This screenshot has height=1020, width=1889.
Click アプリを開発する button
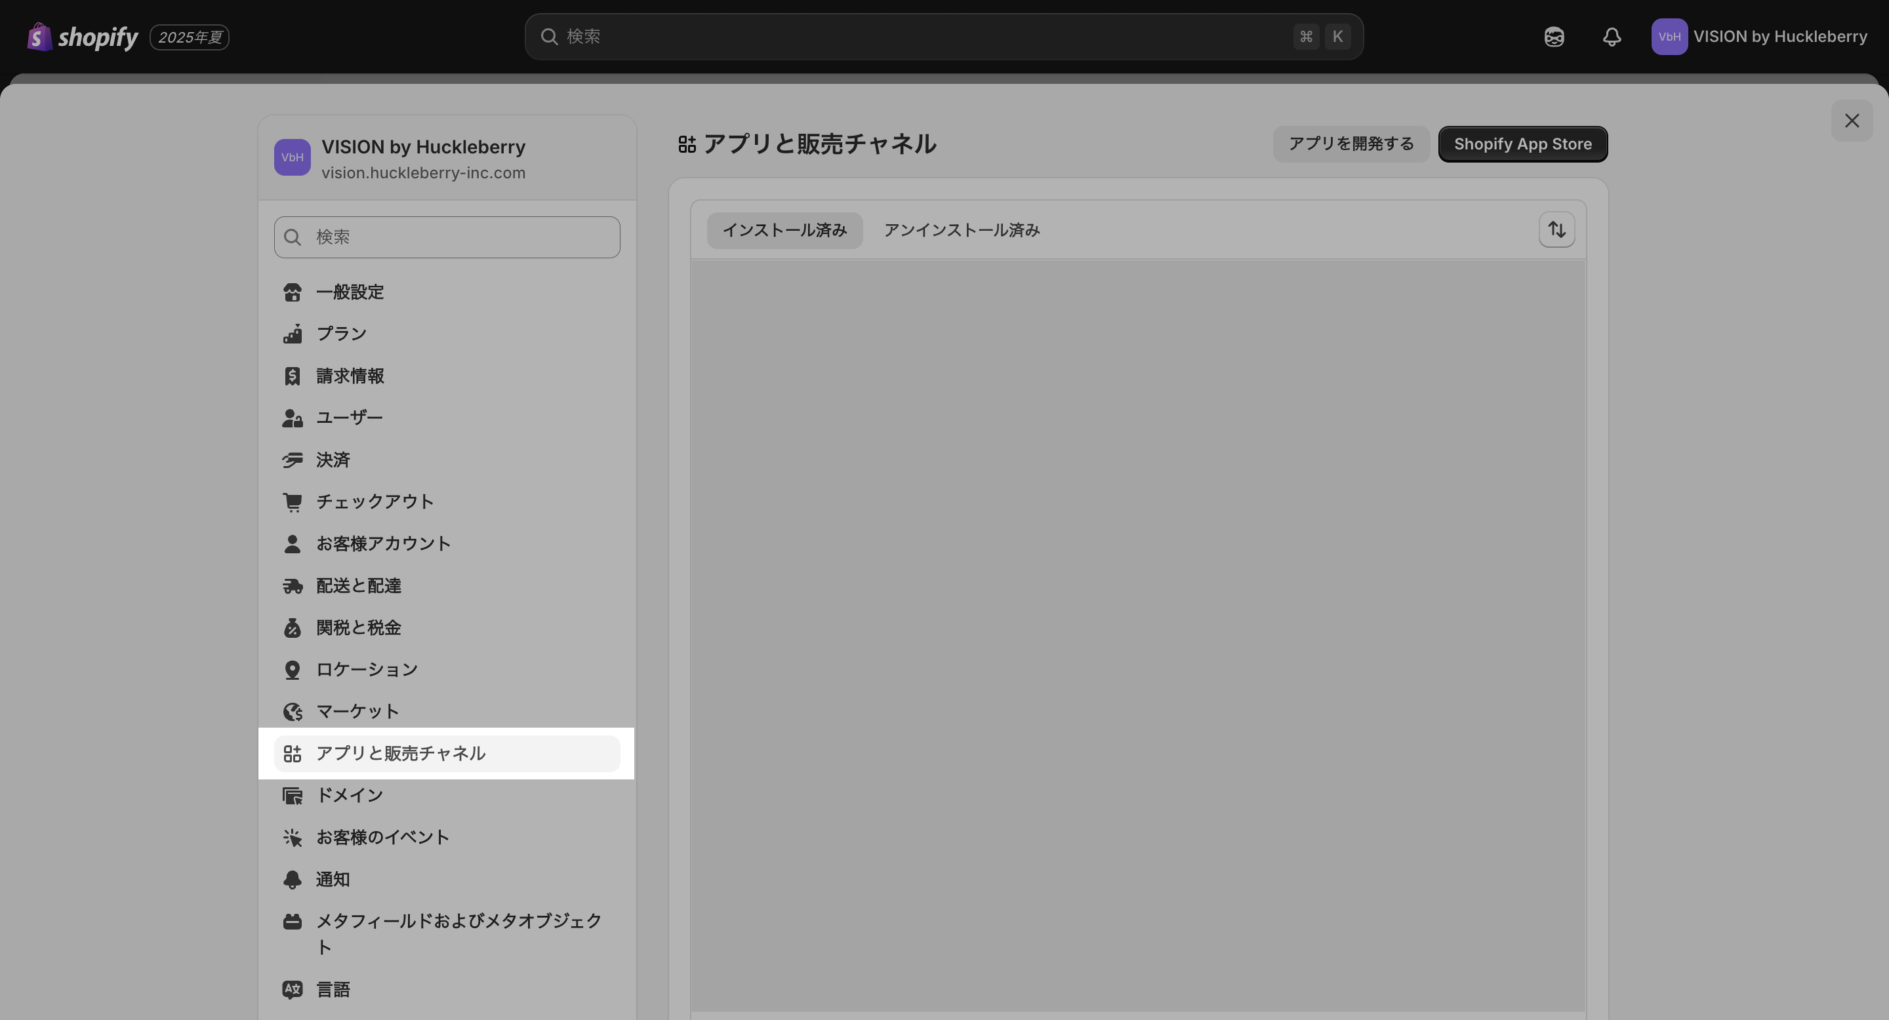pos(1351,144)
